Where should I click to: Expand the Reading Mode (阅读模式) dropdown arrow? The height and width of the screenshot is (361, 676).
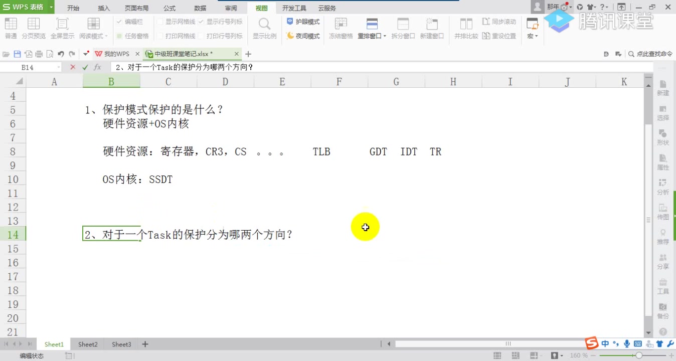coord(106,36)
